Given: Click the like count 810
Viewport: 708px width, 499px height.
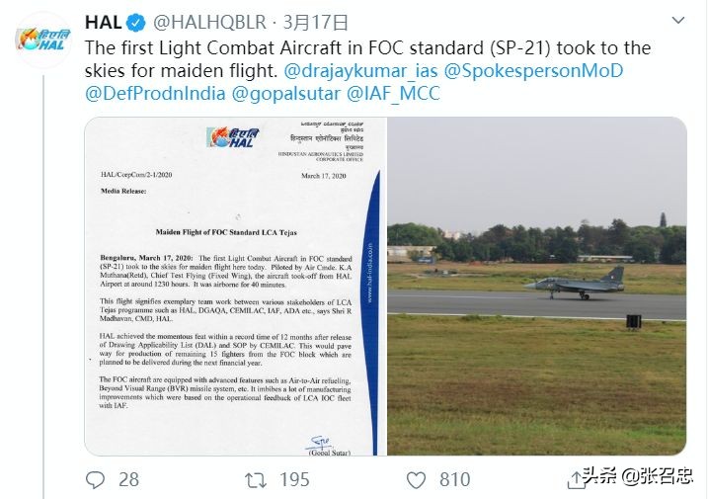Looking at the screenshot, I should click(454, 479).
